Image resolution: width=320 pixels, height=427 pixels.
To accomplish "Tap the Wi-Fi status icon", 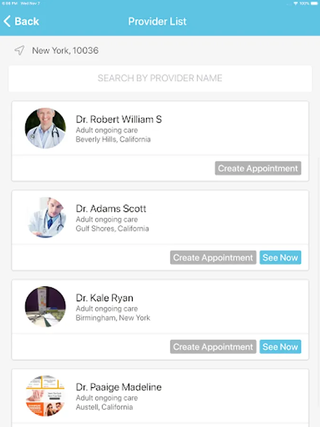I will coord(295,3).
